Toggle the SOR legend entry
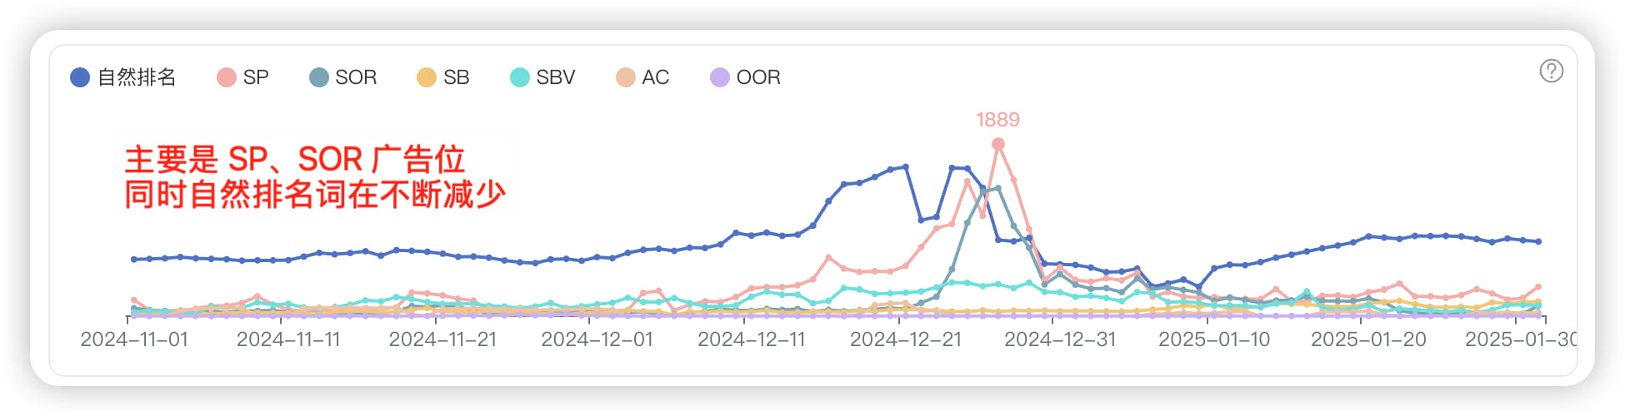The width and height of the screenshot is (1625, 416). (x=342, y=77)
